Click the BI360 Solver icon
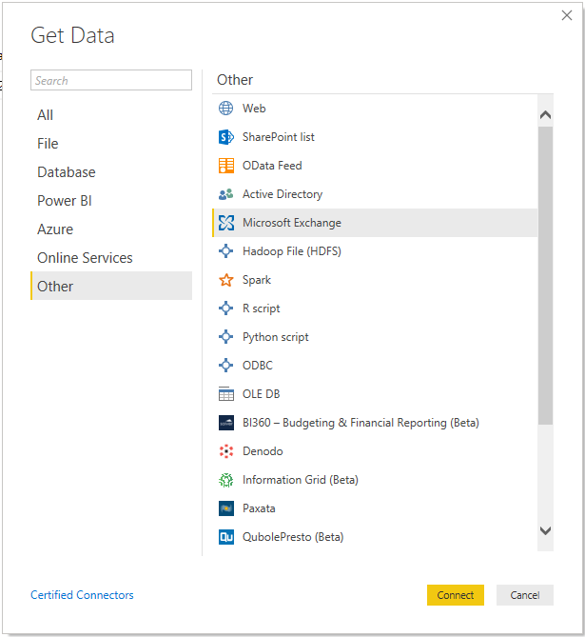 pyautogui.click(x=225, y=423)
